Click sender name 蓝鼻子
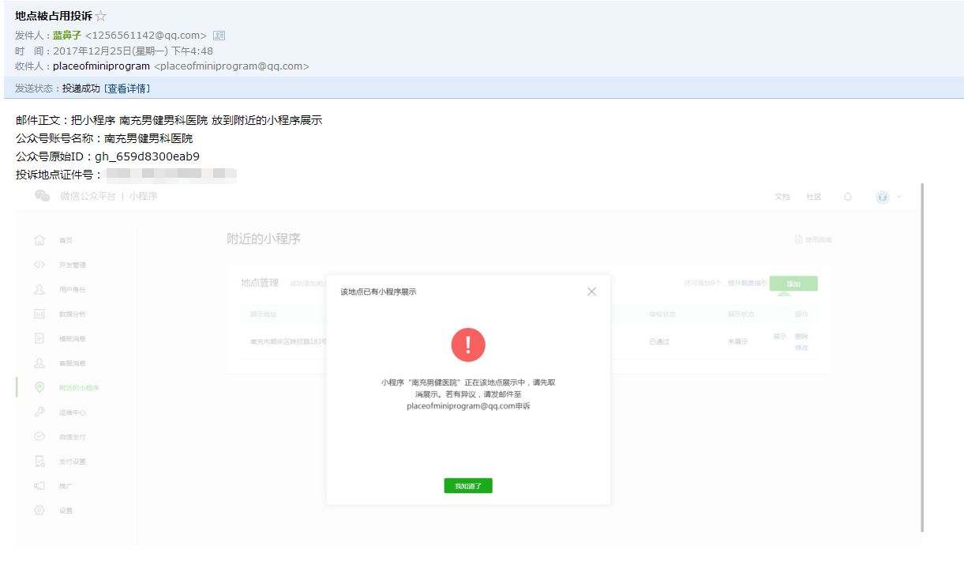 pyautogui.click(x=67, y=35)
